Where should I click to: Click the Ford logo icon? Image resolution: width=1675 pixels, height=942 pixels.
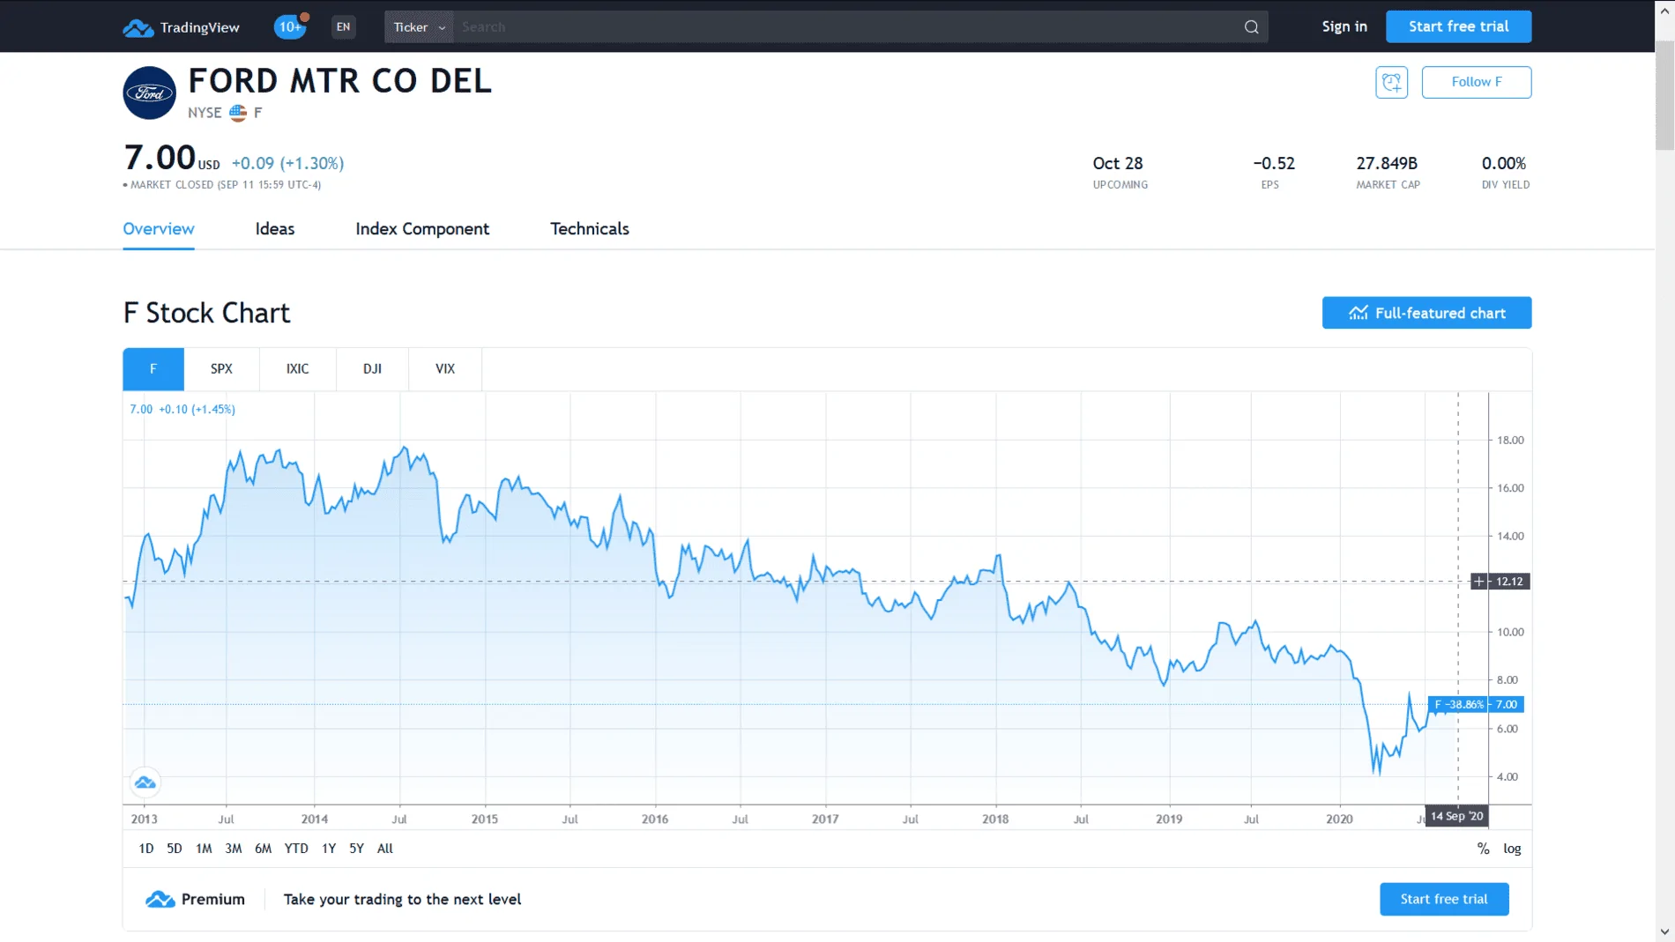pyautogui.click(x=149, y=93)
